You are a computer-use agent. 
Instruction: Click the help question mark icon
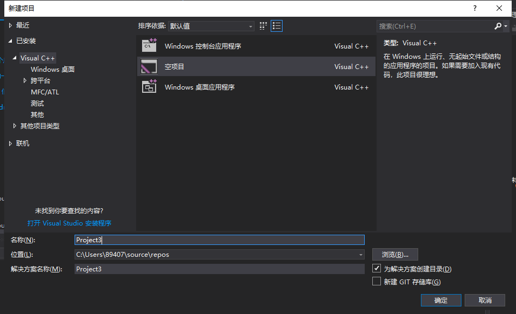(x=475, y=8)
